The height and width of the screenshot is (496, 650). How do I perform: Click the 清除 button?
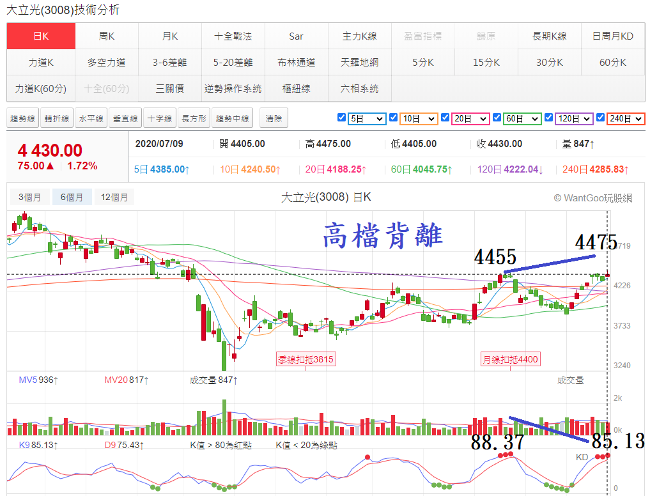(274, 119)
